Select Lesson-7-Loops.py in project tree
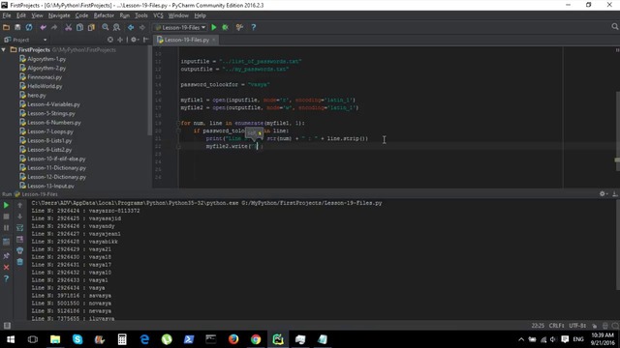The height and width of the screenshot is (348, 620). point(50,131)
